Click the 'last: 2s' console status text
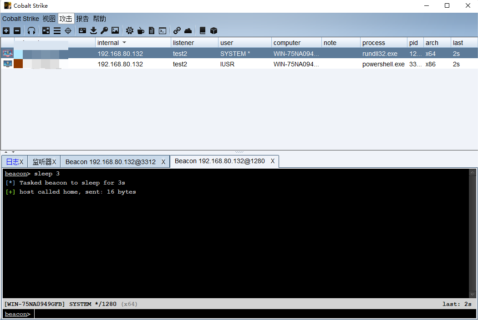The height and width of the screenshot is (320, 478). tap(457, 304)
